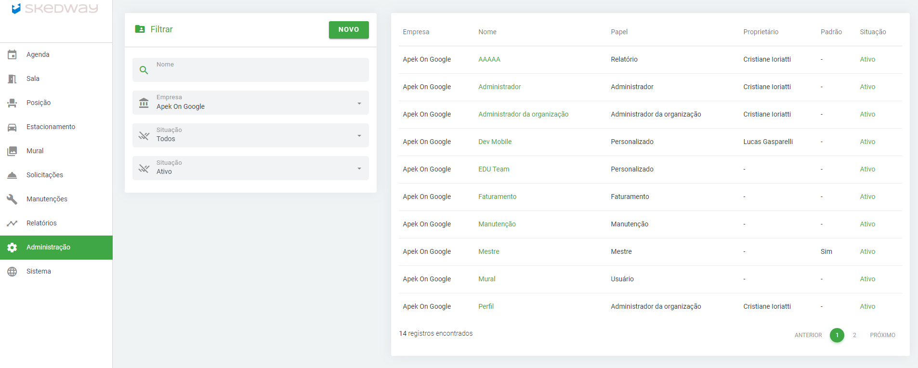Viewport: 918px width, 368px height.
Task: Click the Sala door icon
Action: [x=13, y=79]
